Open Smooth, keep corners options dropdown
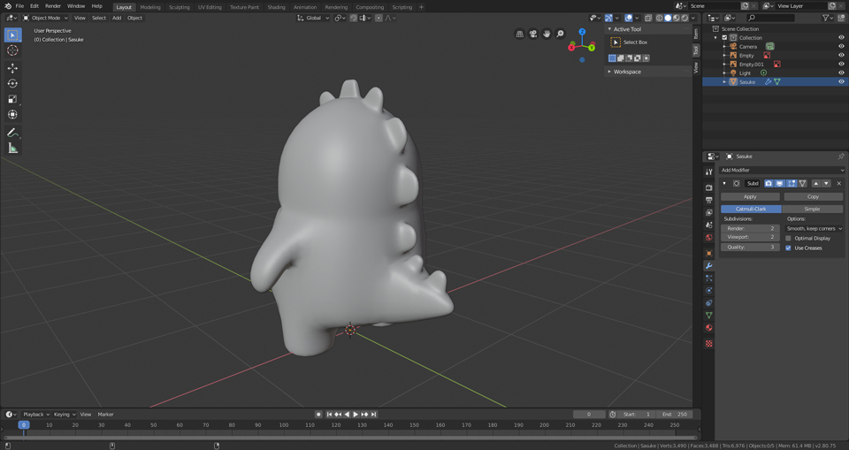849x450 pixels. point(815,228)
